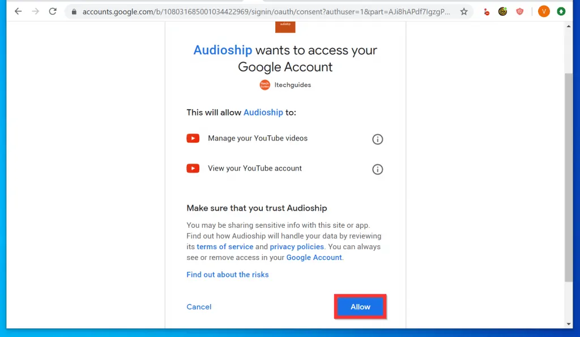Open the orange V profile avatar
This screenshot has width=580, height=337.
coord(544,11)
